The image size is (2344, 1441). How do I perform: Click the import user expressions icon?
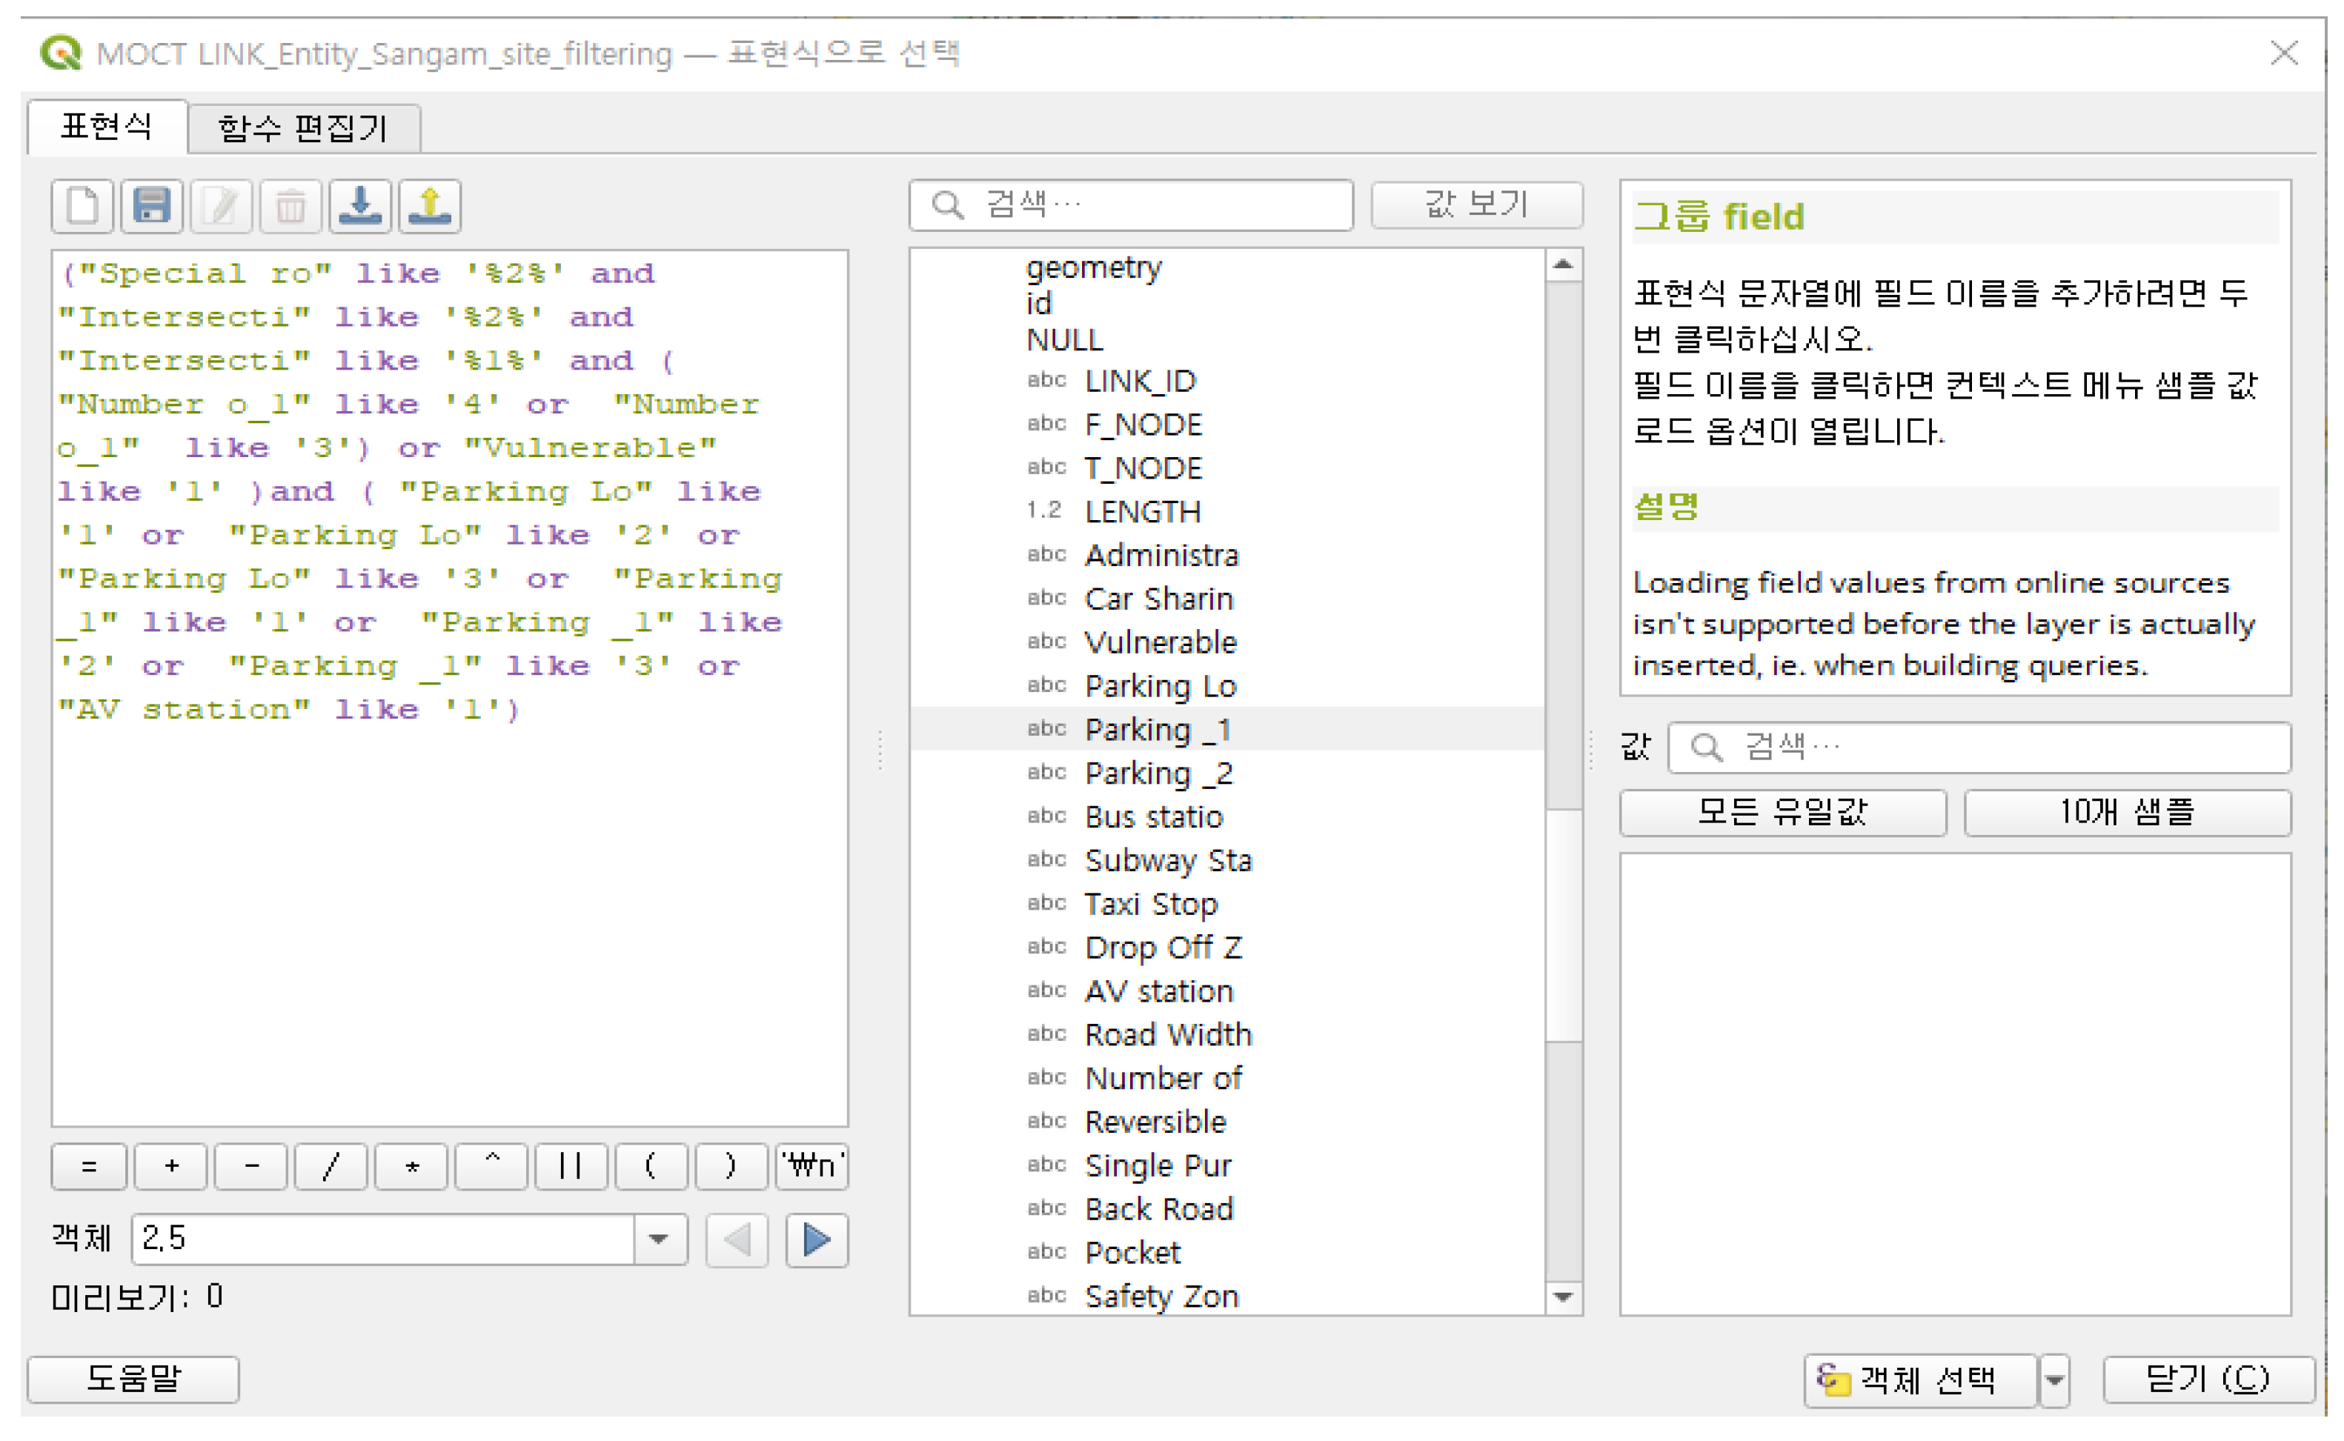(360, 206)
